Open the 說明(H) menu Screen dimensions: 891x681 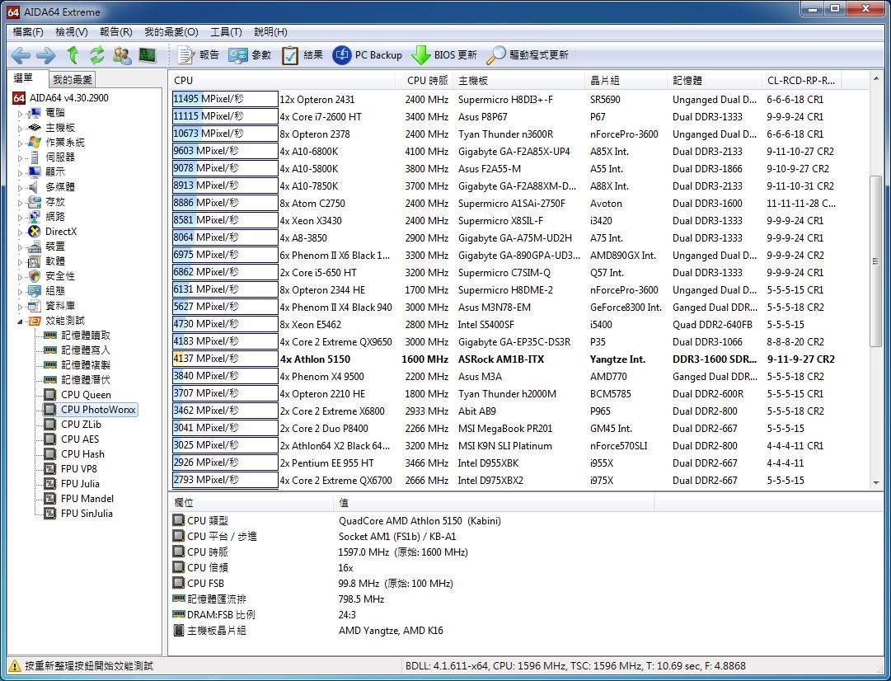(x=270, y=32)
